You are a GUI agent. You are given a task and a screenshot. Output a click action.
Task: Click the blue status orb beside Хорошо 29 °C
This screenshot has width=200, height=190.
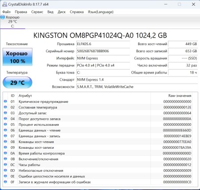pos(3,17)
